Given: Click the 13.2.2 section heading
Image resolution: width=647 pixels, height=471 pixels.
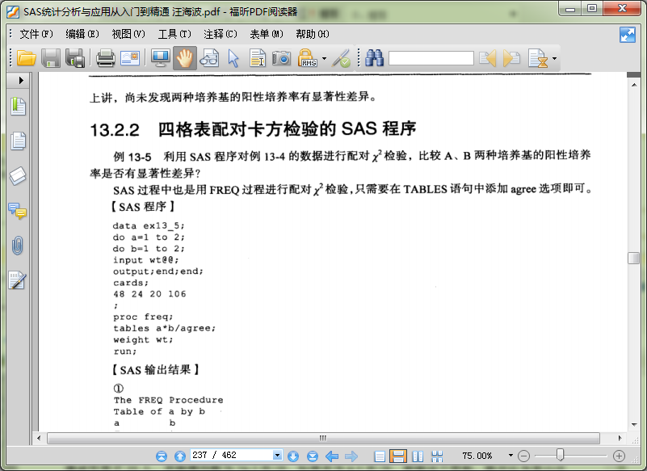Looking at the screenshot, I should click(x=253, y=129).
